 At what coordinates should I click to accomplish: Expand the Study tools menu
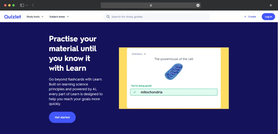pyautogui.click(x=35, y=17)
